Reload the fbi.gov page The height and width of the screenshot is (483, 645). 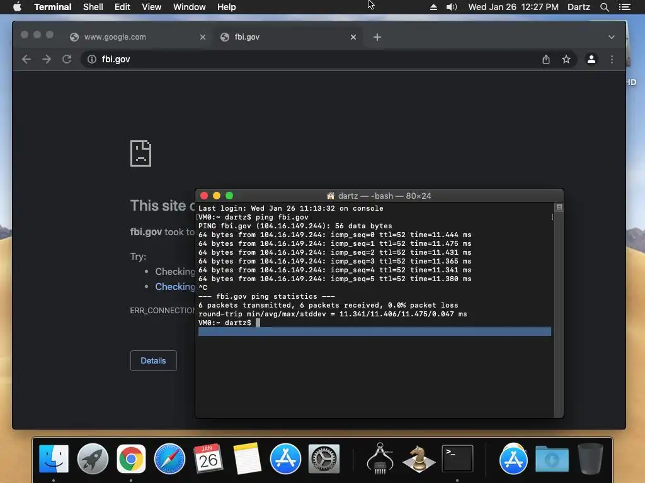coord(67,59)
